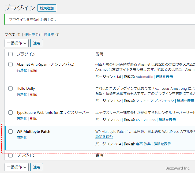This screenshot has width=195, height=173.
Task: Toggle select-all checkbox in table footer
Action: 10,155
